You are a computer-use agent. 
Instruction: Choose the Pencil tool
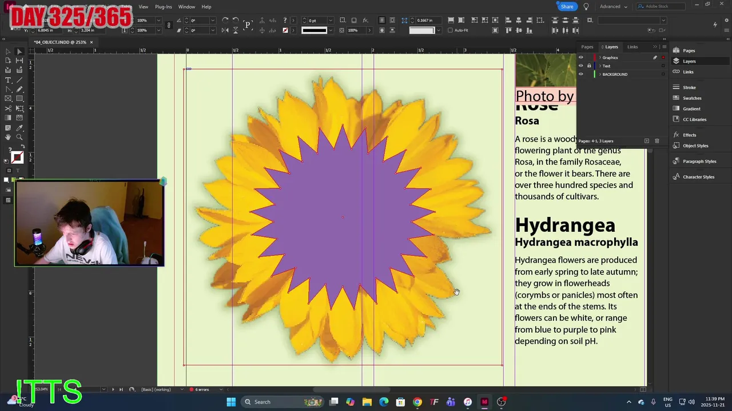click(x=19, y=90)
